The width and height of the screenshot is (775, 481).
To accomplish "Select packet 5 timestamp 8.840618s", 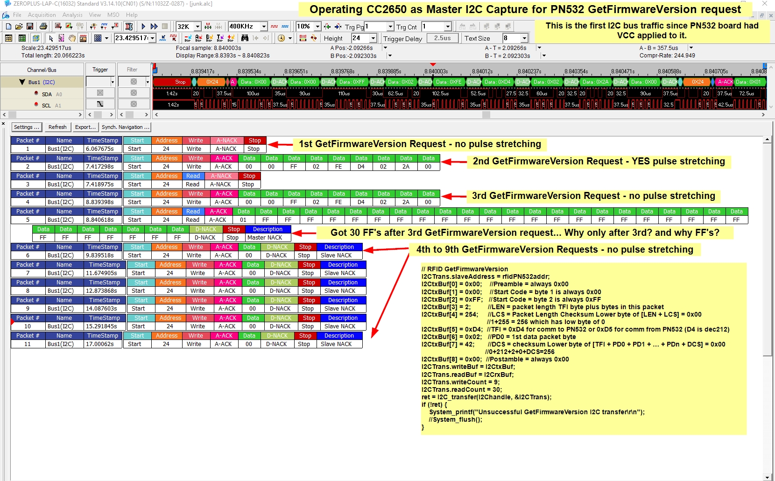I will coord(103,220).
